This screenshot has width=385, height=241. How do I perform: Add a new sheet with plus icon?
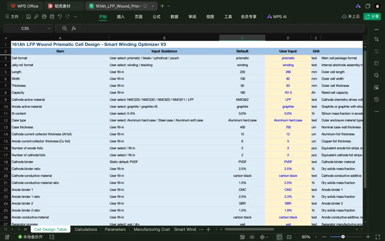[x=208, y=229]
